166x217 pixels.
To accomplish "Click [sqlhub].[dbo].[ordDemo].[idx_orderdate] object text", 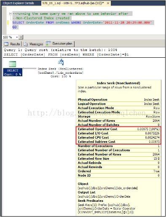I will pos(107,188).
